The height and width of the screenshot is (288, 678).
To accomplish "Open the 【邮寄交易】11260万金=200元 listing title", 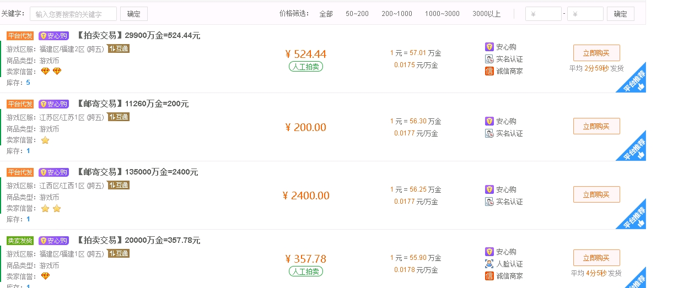I will (132, 104).
